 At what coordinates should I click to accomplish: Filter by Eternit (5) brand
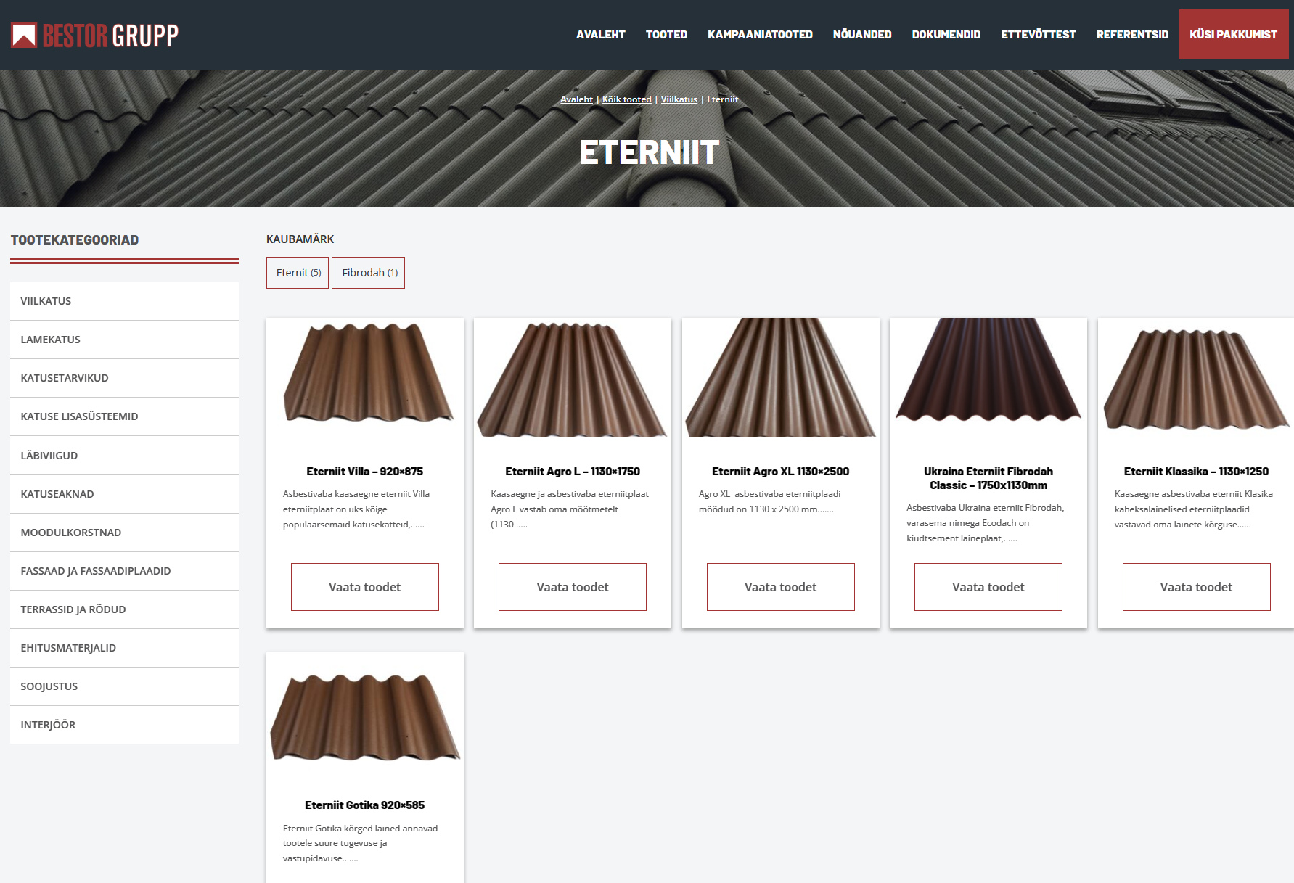[x=298, y=273]
